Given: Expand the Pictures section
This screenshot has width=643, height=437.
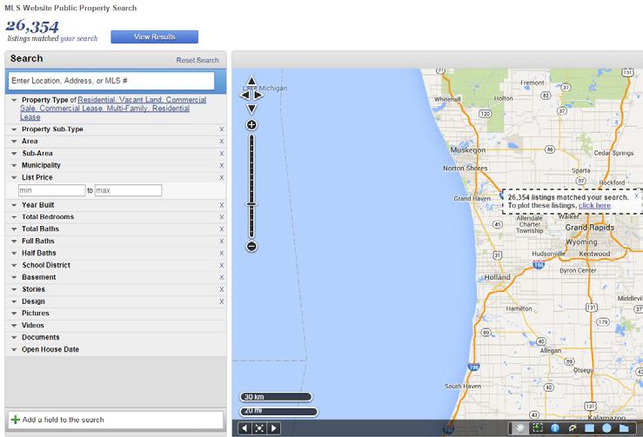Looking at the screenshot, I should (x=14, y=314).
